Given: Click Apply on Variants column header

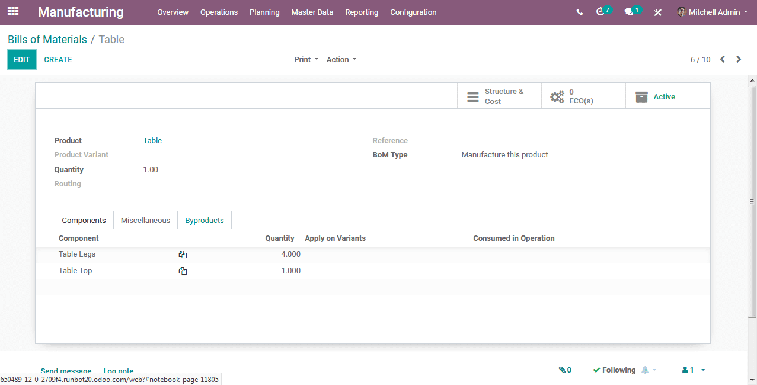Looking at the screenshot, I should tap(335, 238).
